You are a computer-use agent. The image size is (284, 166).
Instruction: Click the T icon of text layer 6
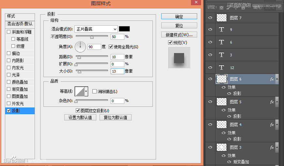pos(221,42)
